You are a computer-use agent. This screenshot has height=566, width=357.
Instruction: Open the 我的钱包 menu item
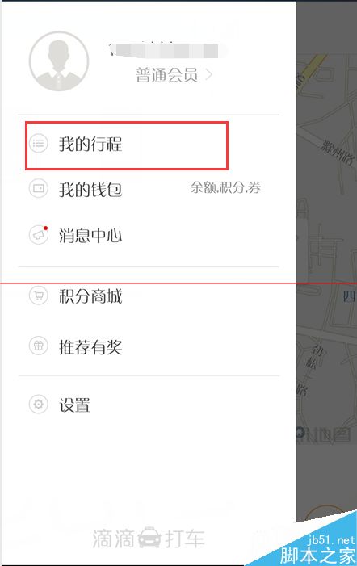[x=149, y=189]
